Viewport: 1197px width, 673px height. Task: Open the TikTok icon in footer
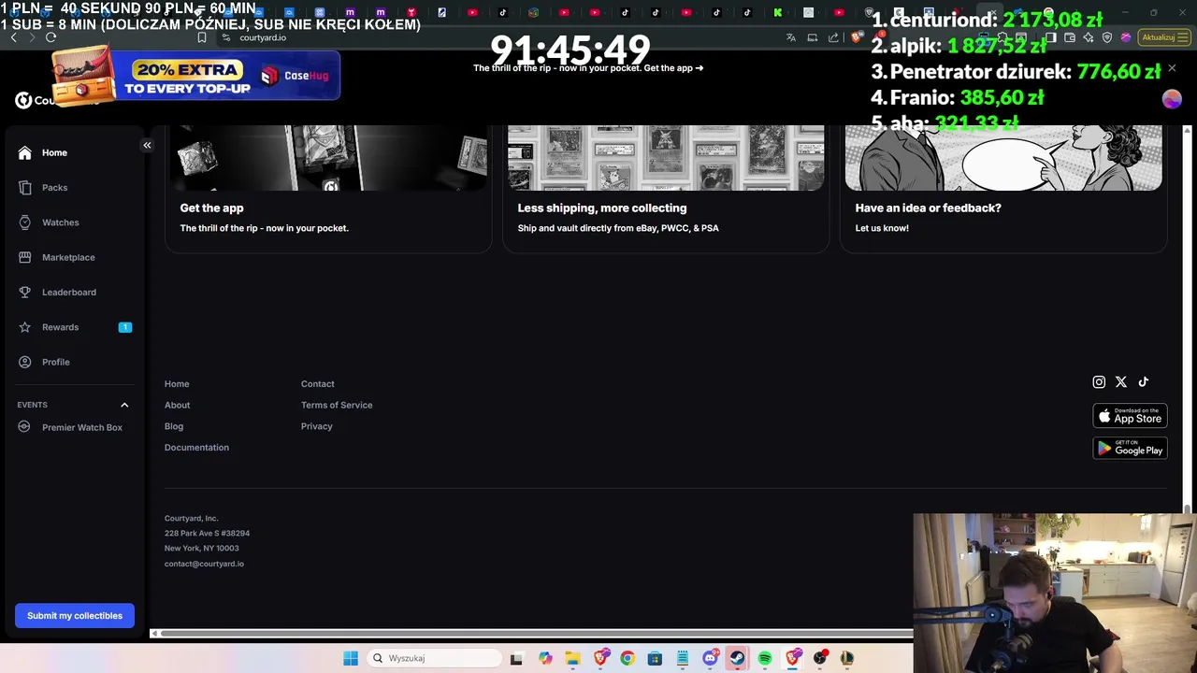pyautogui.click(x=1143, y=381)
